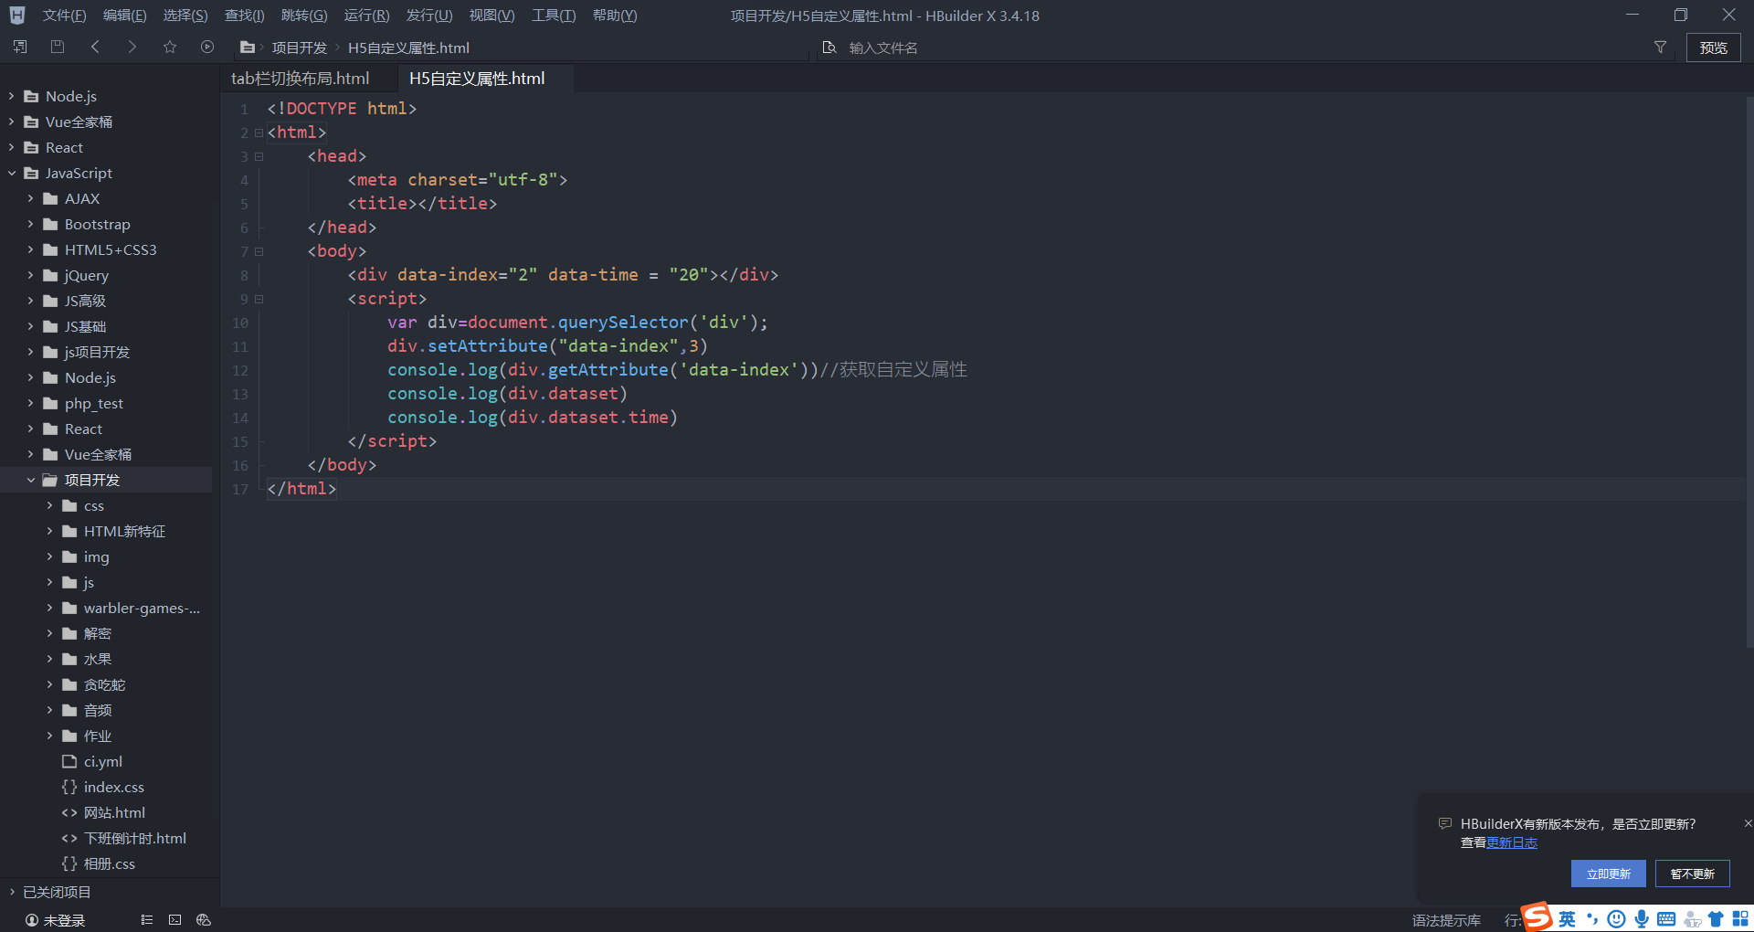Run the file with the circular run icon
The height and width of the screenshot is (932, 1754).
(206, 47)
